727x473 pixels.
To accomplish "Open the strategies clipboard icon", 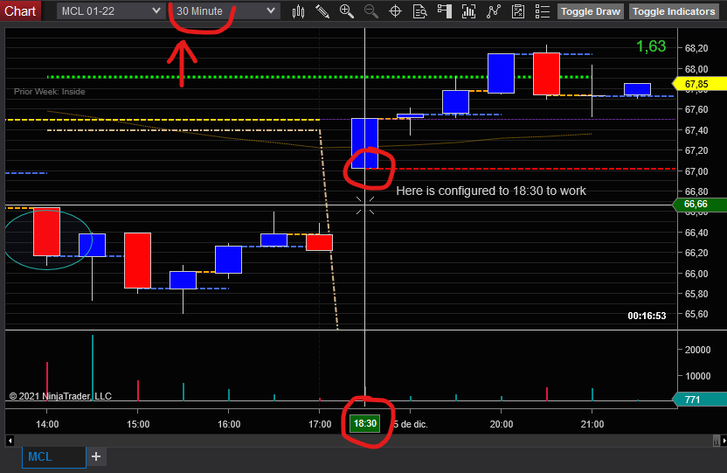I will pyautogui.click(x=518, y=11).
